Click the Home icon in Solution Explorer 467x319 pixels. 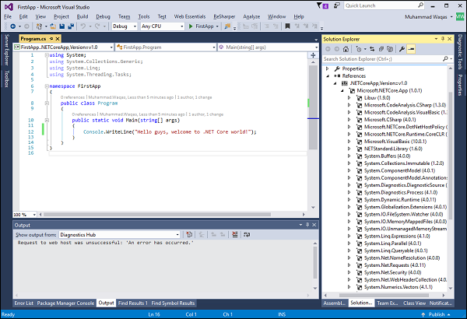(347, 48)
